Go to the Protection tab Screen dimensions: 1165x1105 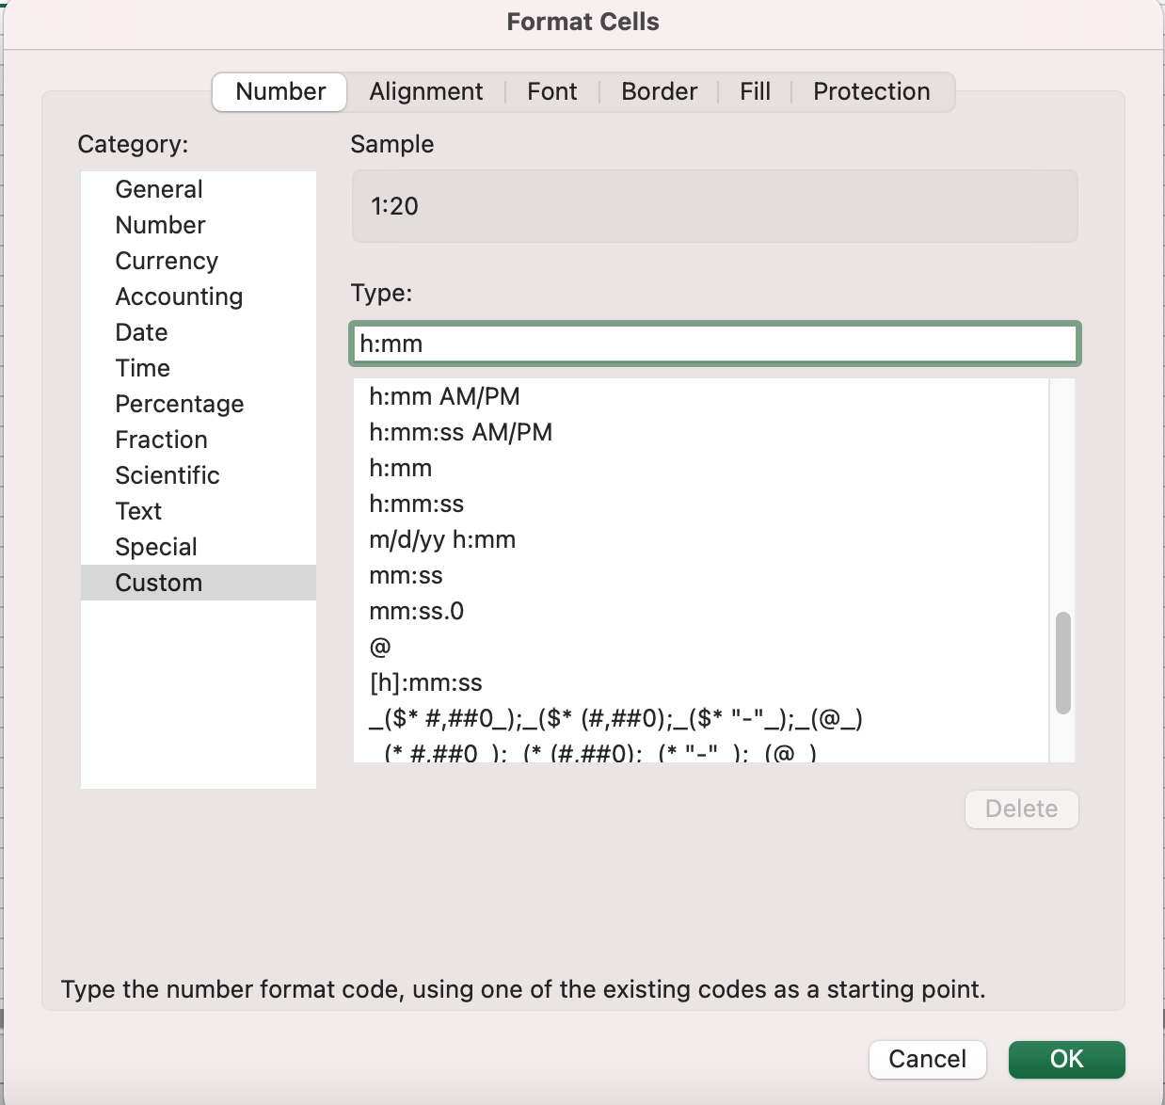coord(871,91)
